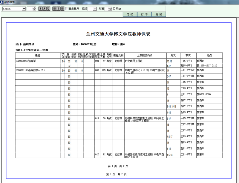The width and height of the screenshot is (239, 183).
Task: Select the 高等数学A course cell
Action: tap(38, 70)
